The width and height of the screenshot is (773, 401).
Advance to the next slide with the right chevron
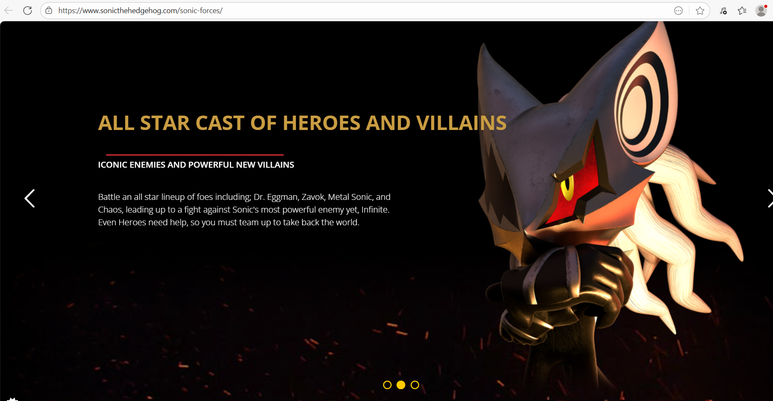click(x=770, y=198)
